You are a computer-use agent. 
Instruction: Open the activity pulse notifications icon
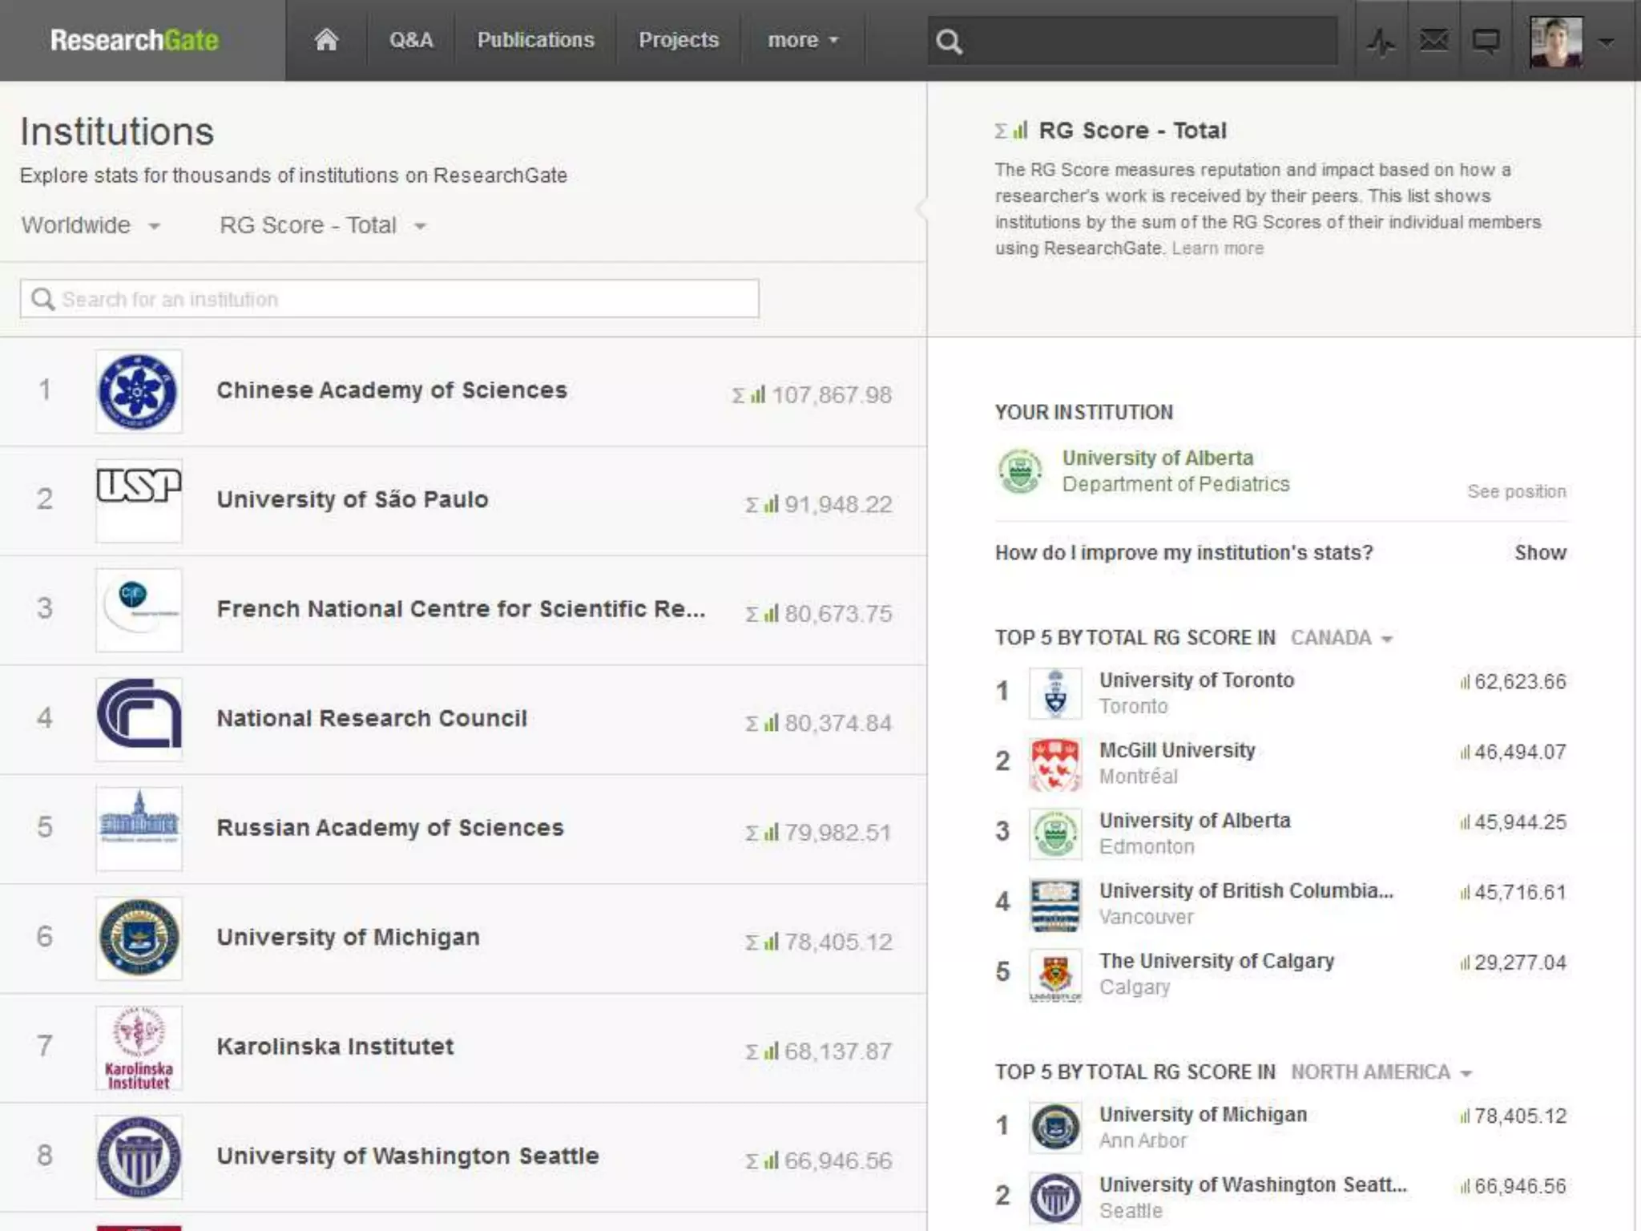coord(1381,41)
